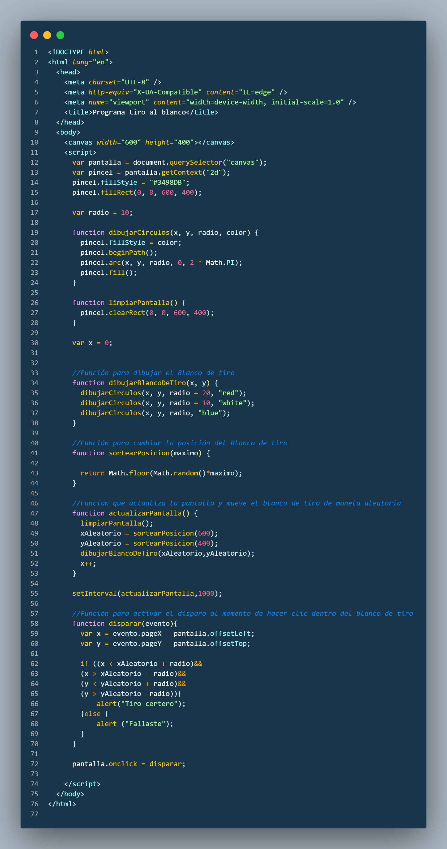
Task: Click the 'x++;' line
Action: [x=88, y=563]
